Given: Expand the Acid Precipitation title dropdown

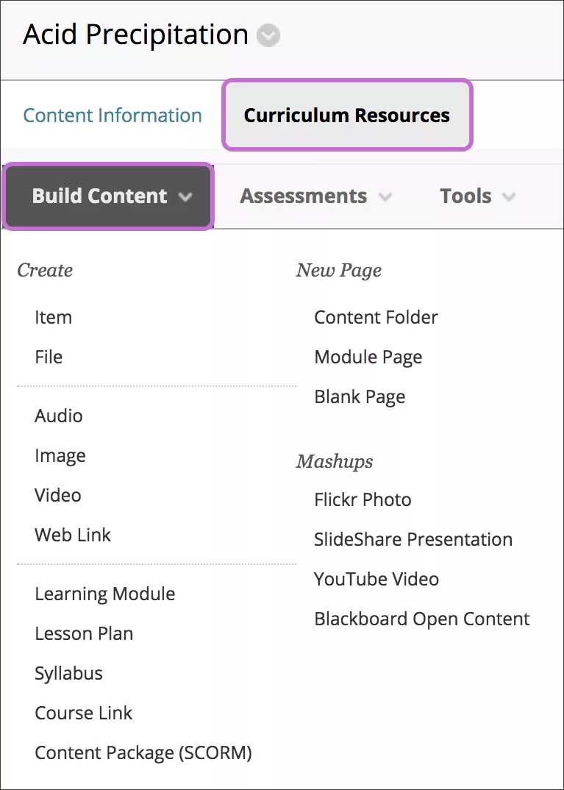Looking at the screenshot, I should [x=267, y=35].
